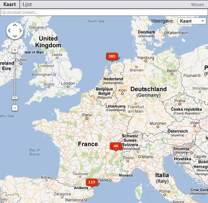
Task: Select the red 119 cluster marker
Action: point(91,182)
